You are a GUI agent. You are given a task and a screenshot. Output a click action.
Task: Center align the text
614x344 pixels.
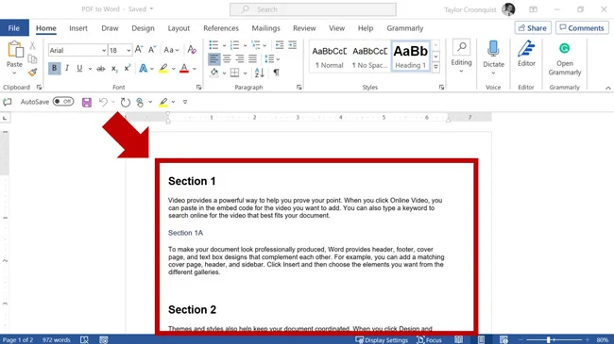click(227, 59)
